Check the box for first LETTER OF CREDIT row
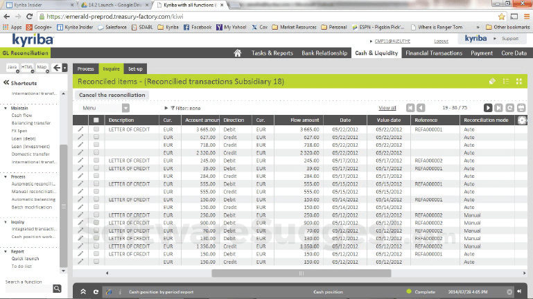533x299 pixels. [96, 129]
